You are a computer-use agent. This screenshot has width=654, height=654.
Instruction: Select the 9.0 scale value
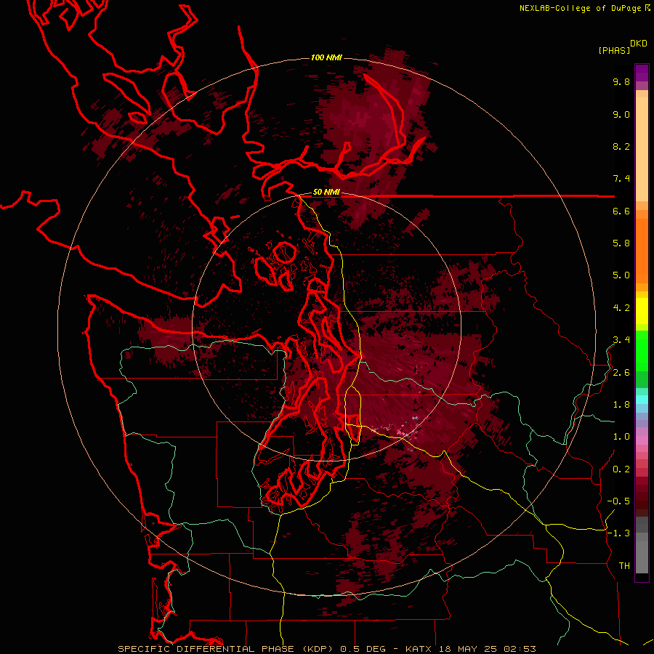[621, 114]
